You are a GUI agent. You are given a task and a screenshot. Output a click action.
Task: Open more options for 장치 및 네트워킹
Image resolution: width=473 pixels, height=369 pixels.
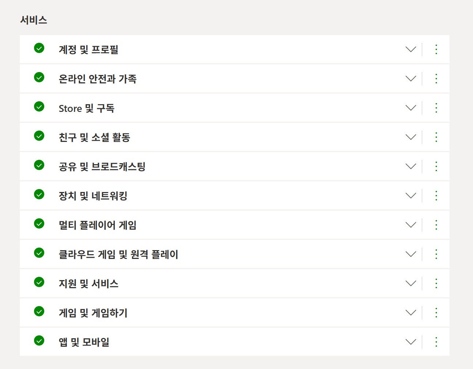pos(436,196)
